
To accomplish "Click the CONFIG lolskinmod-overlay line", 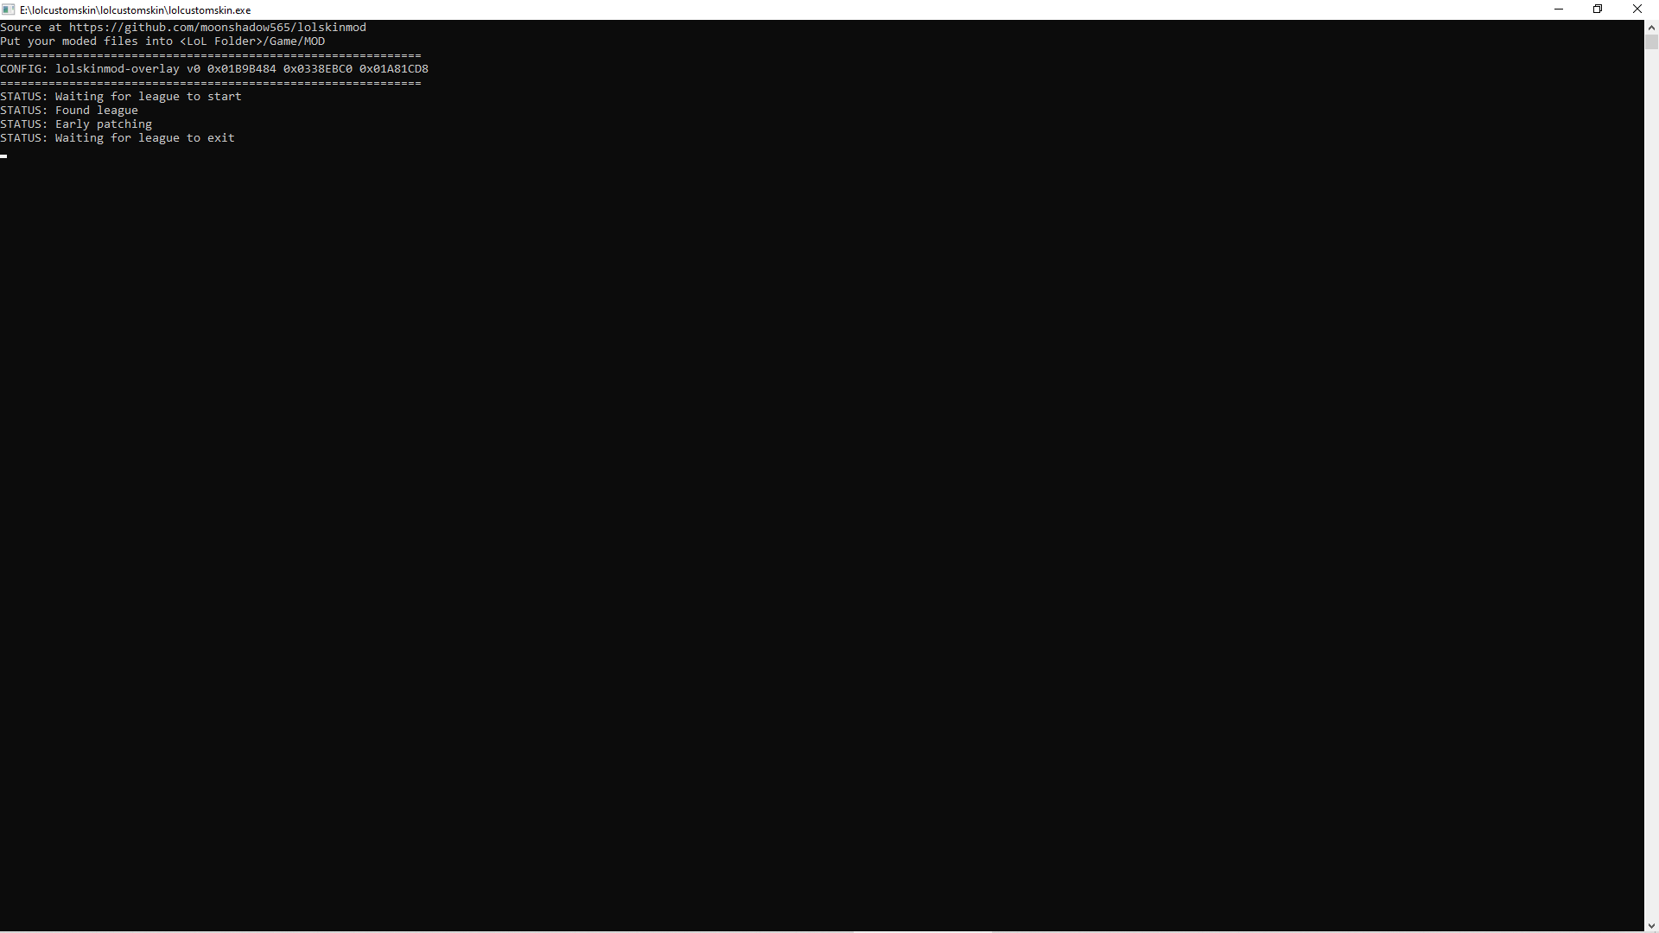I will [x=214, y=69].
